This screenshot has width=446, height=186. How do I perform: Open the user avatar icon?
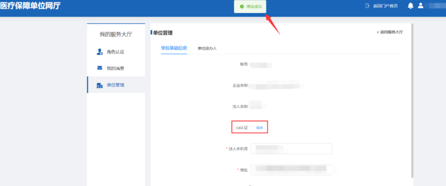421,6
